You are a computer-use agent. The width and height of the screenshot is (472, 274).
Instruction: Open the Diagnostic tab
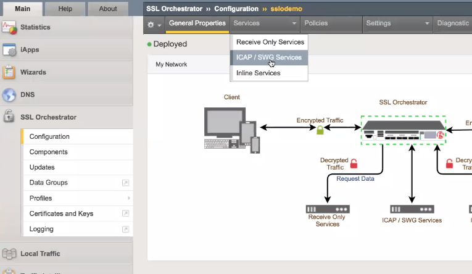(453, 23)
